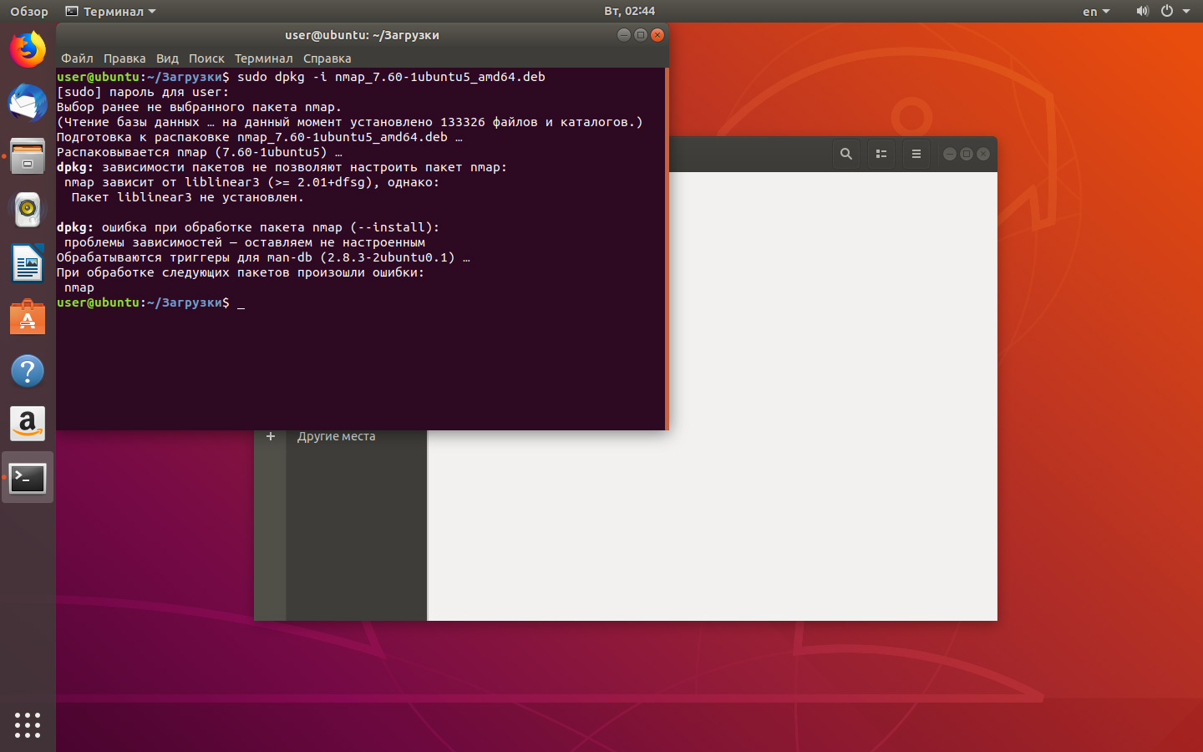Close the Files window
The image size is (1203, 752).
(983, 154)
